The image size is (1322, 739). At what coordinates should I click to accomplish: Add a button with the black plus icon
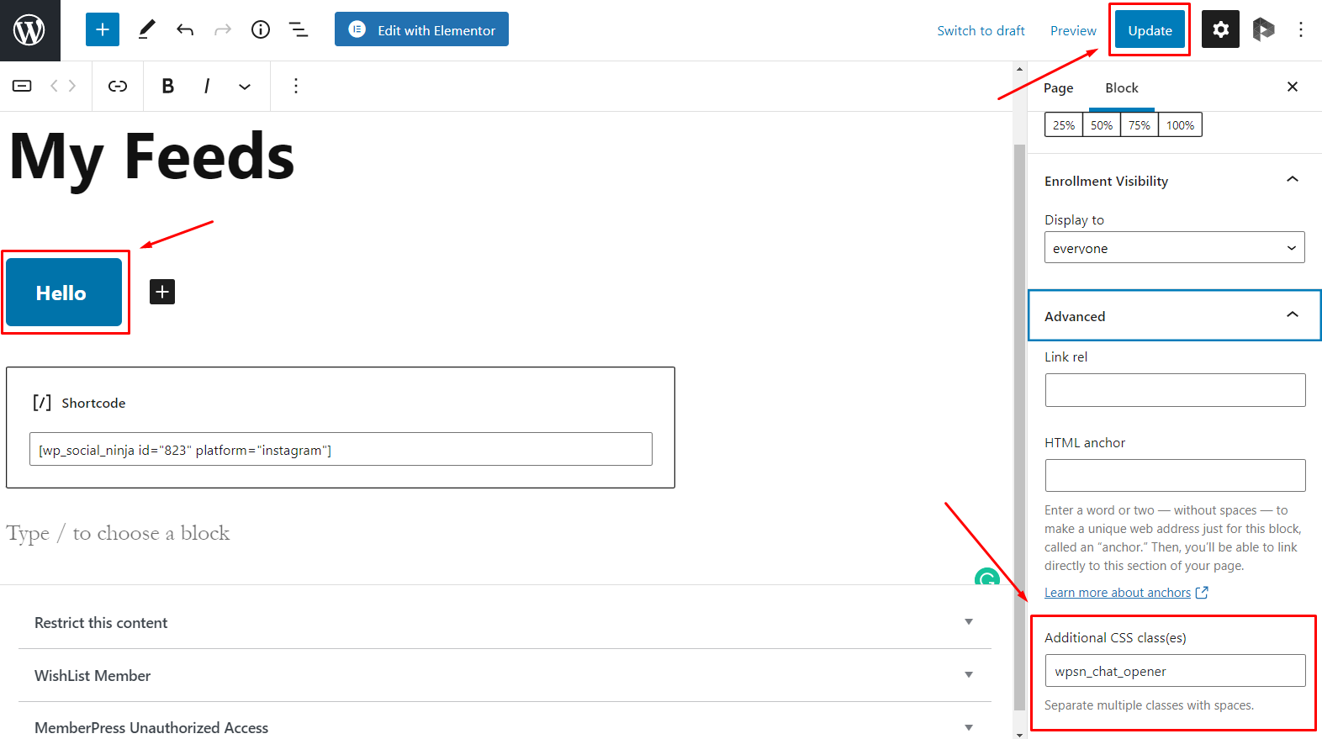[162, 292]
